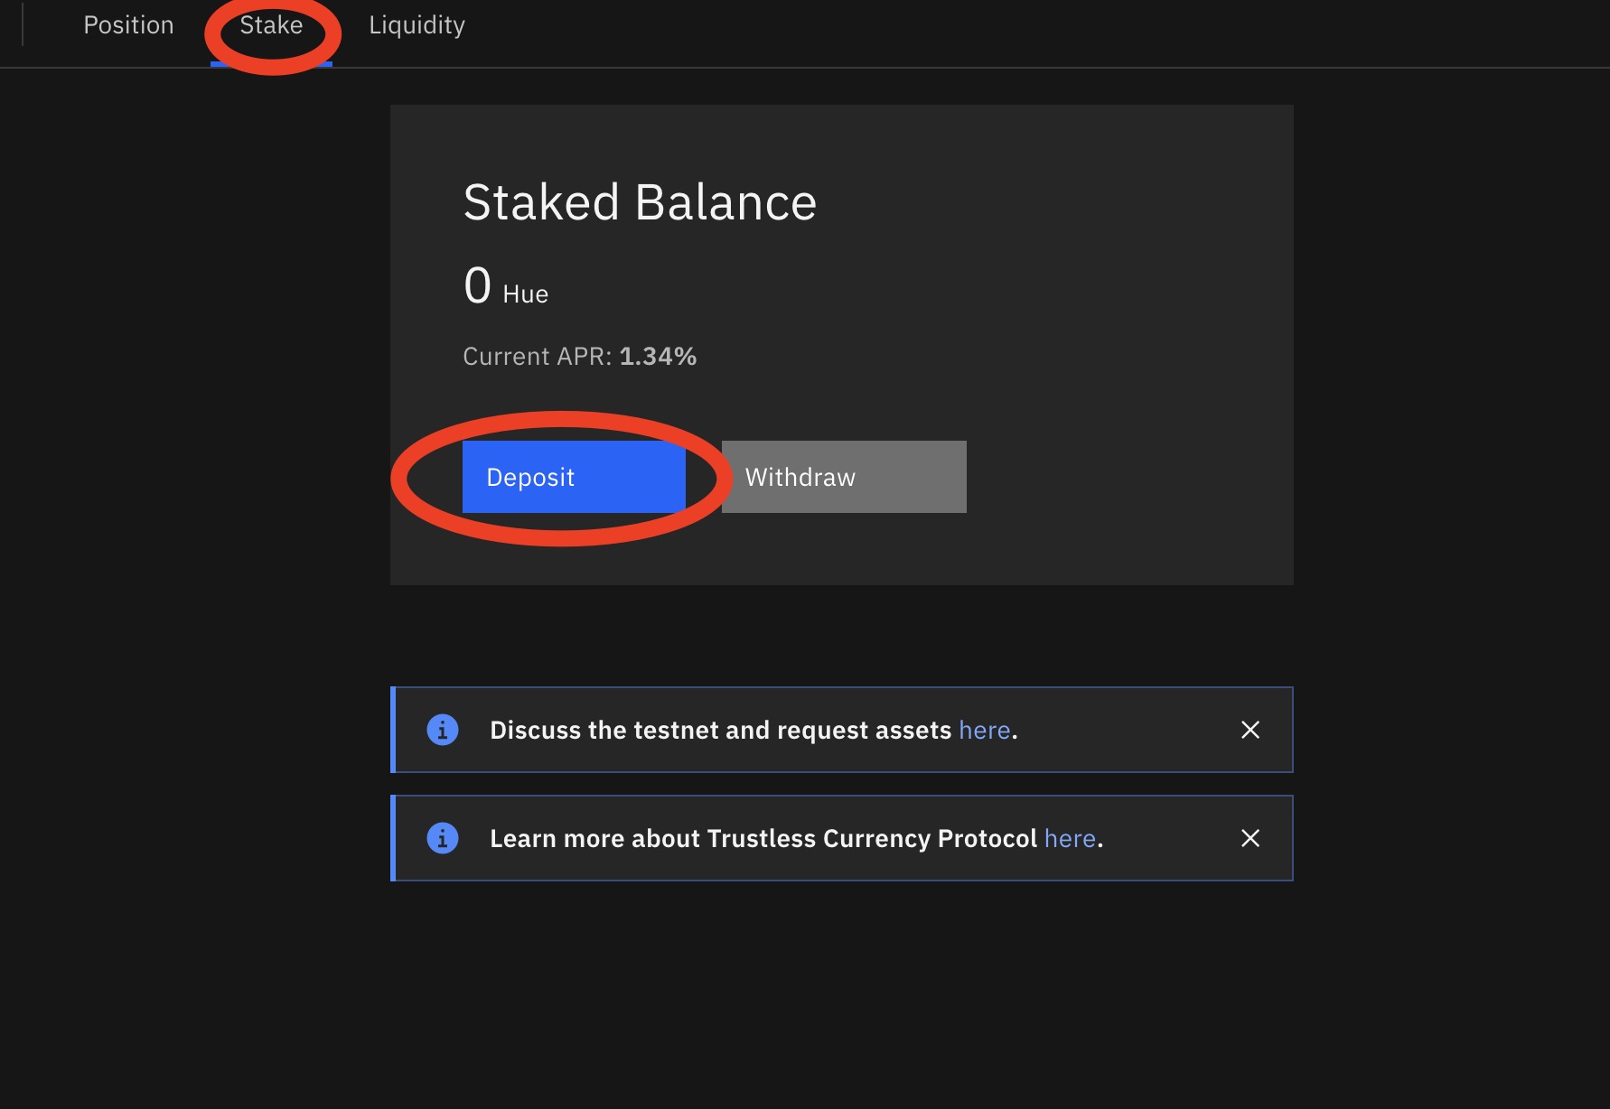Click the vertical divider left of Position
Viewport: 1610px width, 1109px height.
[22, 25]
